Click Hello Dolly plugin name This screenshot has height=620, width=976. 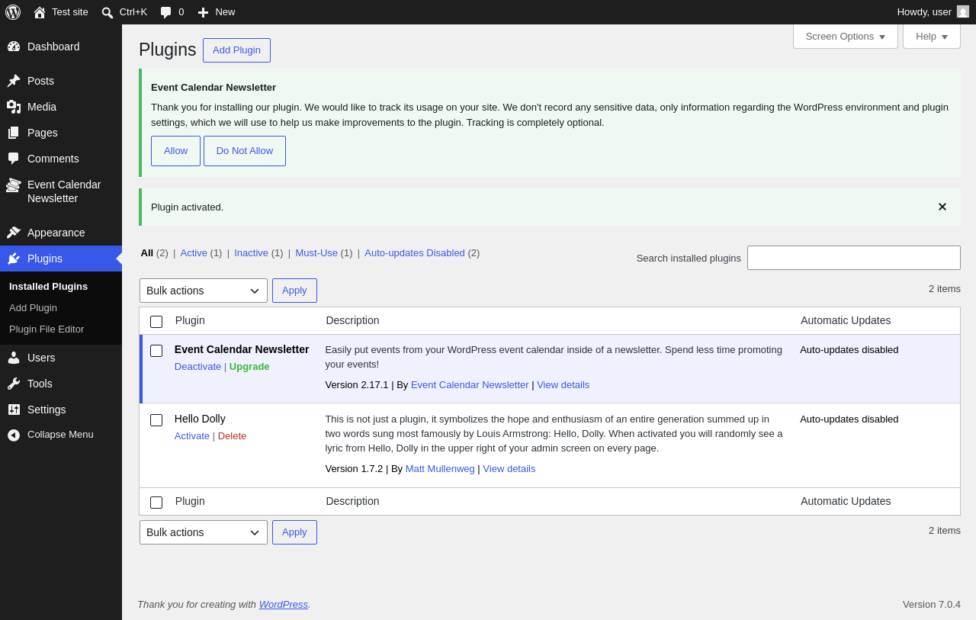point(200,419)
